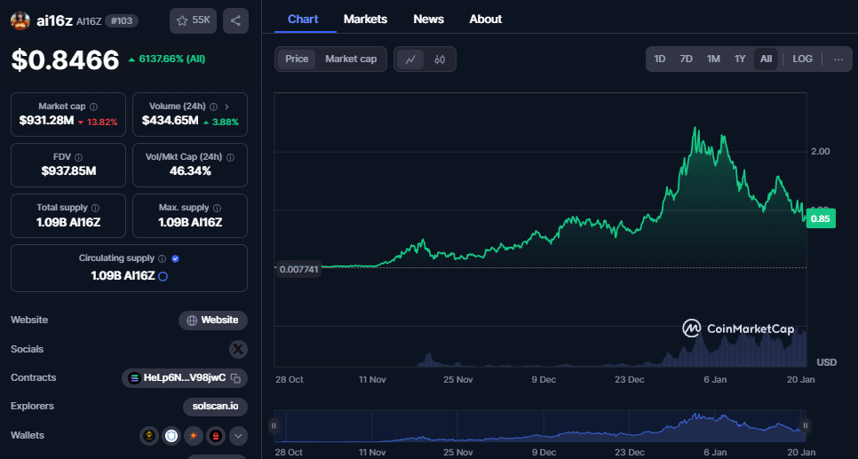The height and width of the screenshot is (459, 858).
Task: Set chart range to 1D
Action: coord(660,59)
